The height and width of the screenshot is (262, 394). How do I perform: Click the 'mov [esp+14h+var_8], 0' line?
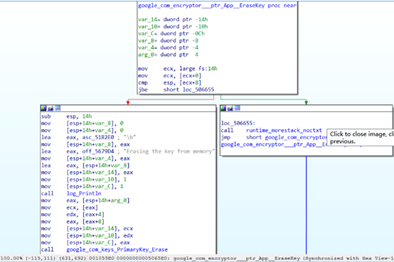tap(82, 124)
